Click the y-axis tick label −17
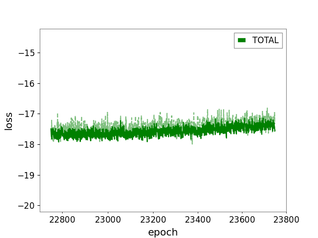The image size is (318, 238). (x=26, y=114)
